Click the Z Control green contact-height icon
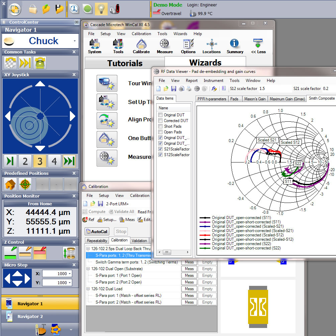The image size is (336, 336). [x=10, y=253]
